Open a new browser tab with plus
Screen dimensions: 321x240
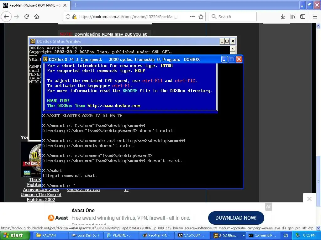75,5
